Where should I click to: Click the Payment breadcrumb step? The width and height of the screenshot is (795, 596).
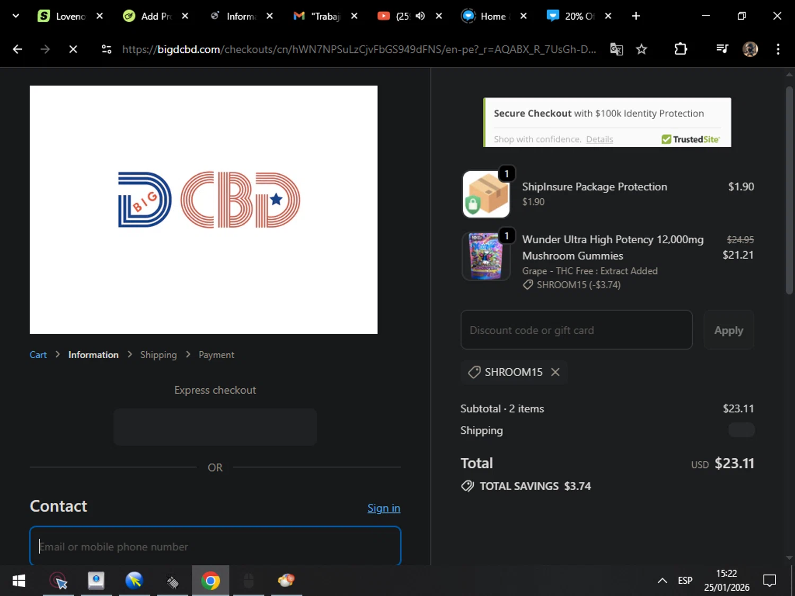click(216, 354)
